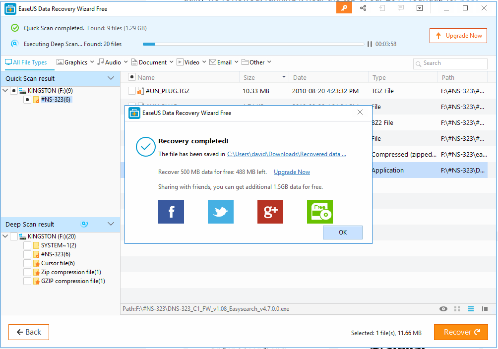Click the green Free disk icon
The image size is (498, 349).
point(320,212)
